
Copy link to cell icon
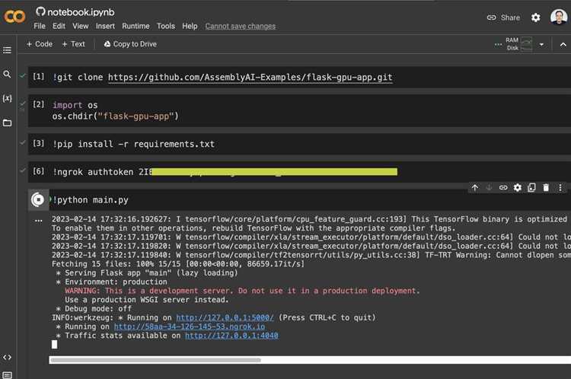coord(503,187)
